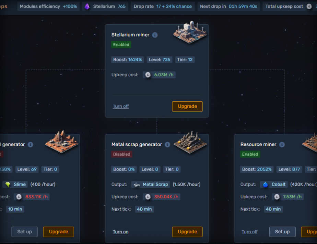Viewport: 317px width, 244px height.
Task: Click the Cobalt droplet icon
Action: [265, 185]
